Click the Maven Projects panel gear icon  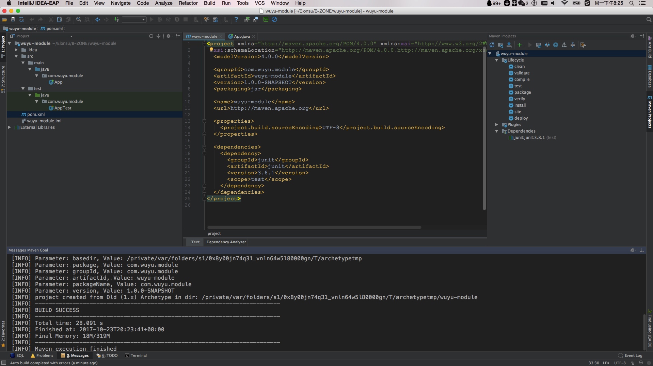tap(633, 36)
